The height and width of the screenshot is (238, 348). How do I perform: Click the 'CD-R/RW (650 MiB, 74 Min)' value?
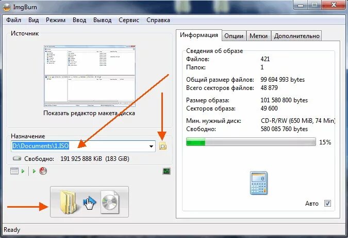[x=298, y=121]
